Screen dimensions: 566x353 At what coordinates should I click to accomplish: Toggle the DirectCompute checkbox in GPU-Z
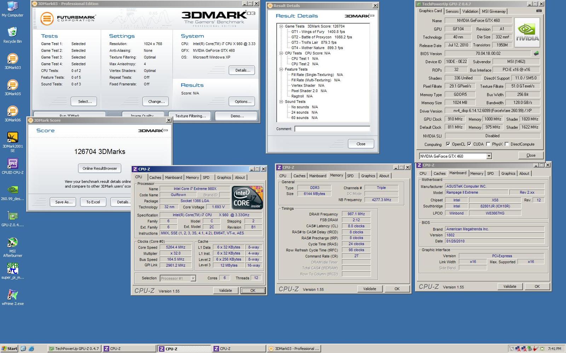[x=507, y=144]
